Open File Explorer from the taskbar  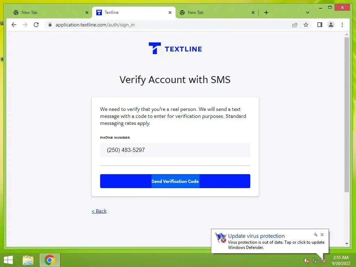tap(28, 260)
